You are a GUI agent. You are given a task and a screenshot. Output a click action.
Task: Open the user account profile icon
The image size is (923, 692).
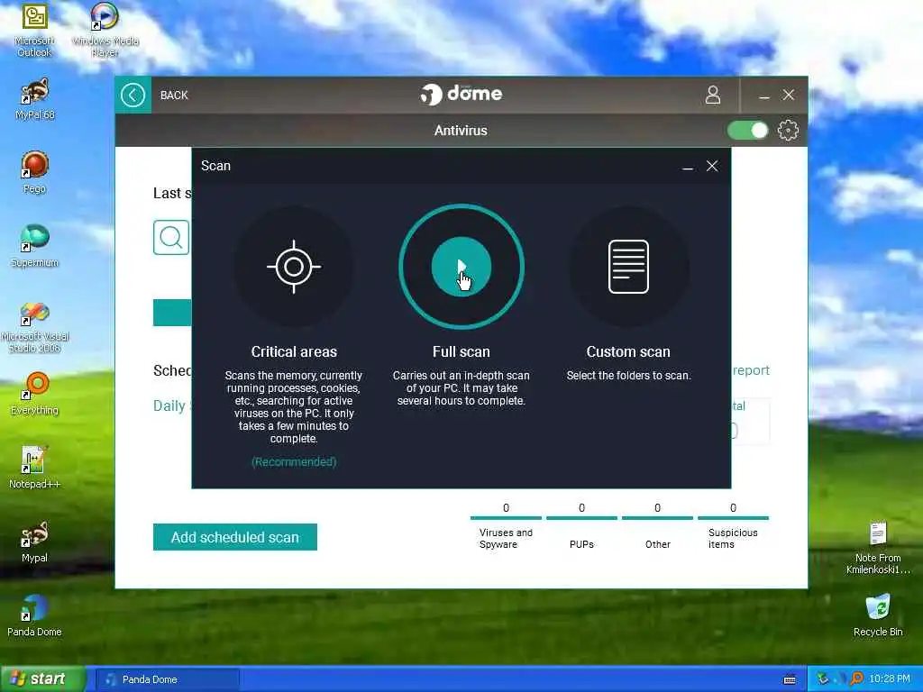coord(713,95)
